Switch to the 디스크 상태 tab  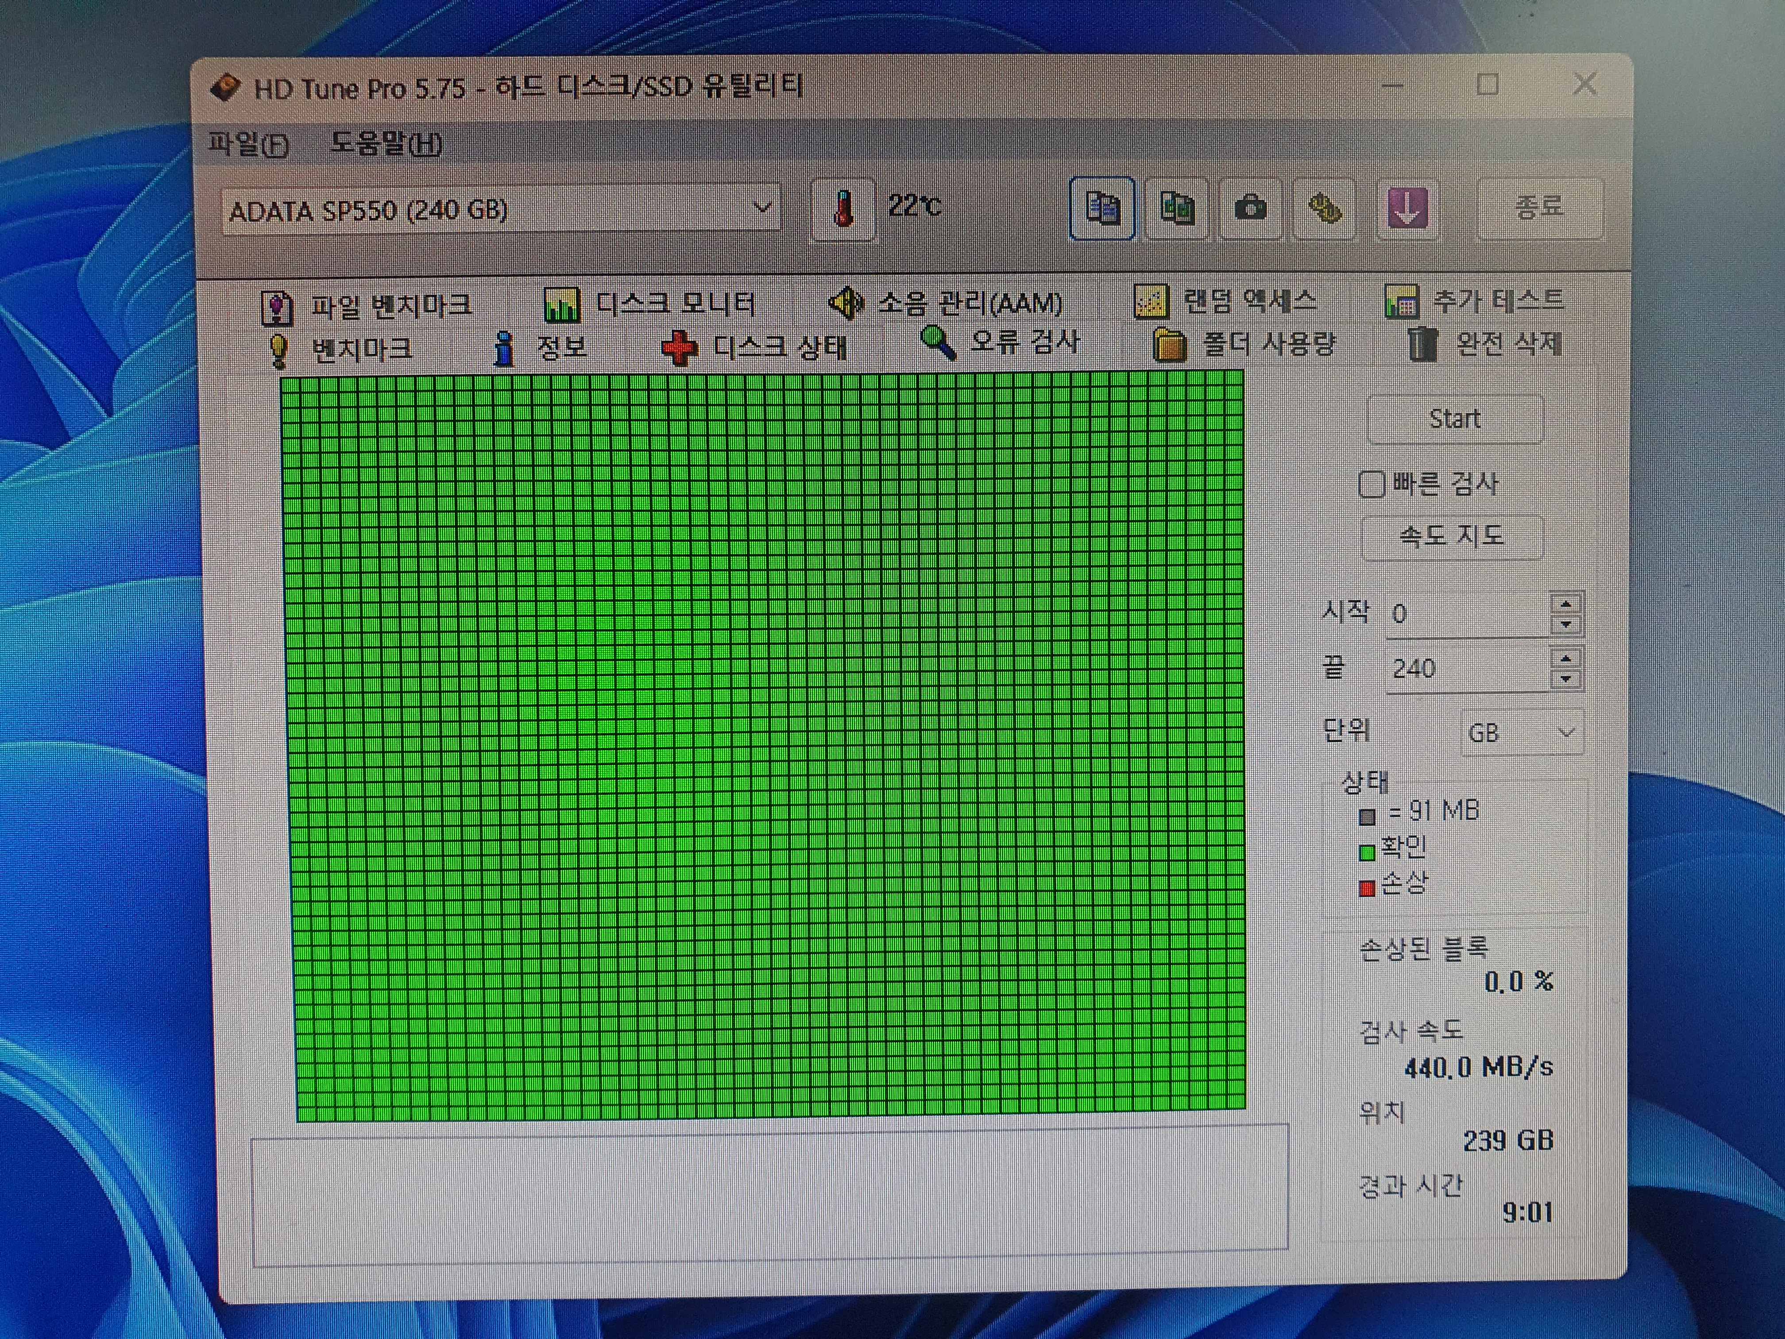pos(754,347)
